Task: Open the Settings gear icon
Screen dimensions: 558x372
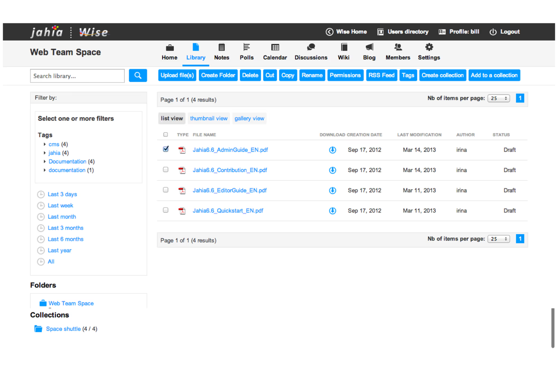Action: tap(429, 47)
